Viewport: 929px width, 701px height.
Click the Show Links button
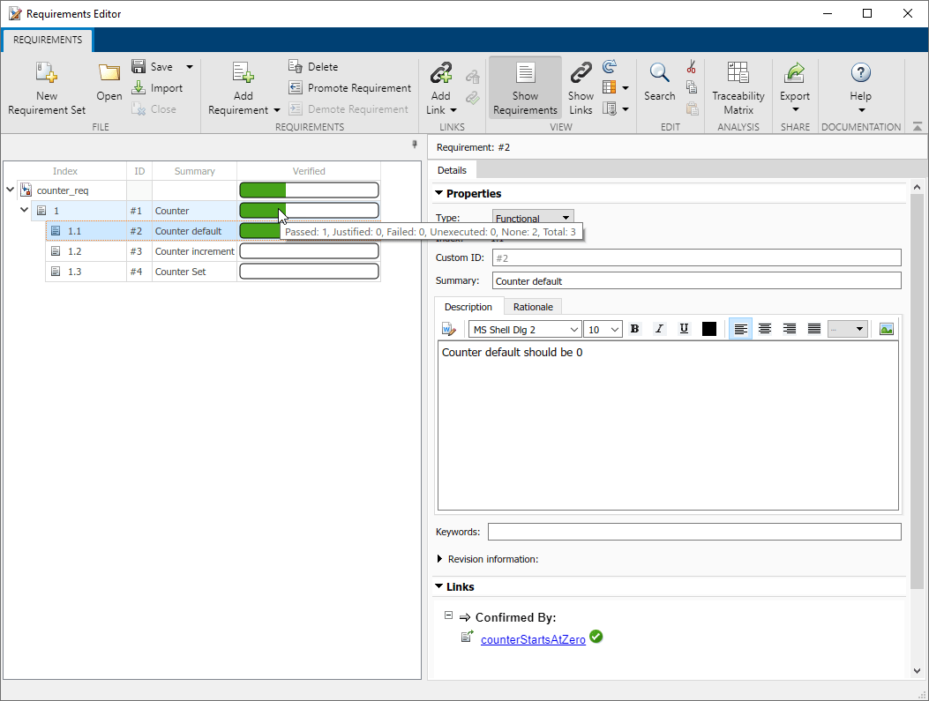581,86
